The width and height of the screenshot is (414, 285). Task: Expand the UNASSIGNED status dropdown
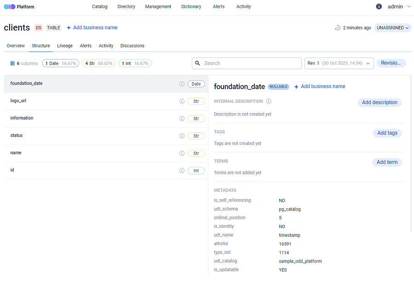coord(392,28)
